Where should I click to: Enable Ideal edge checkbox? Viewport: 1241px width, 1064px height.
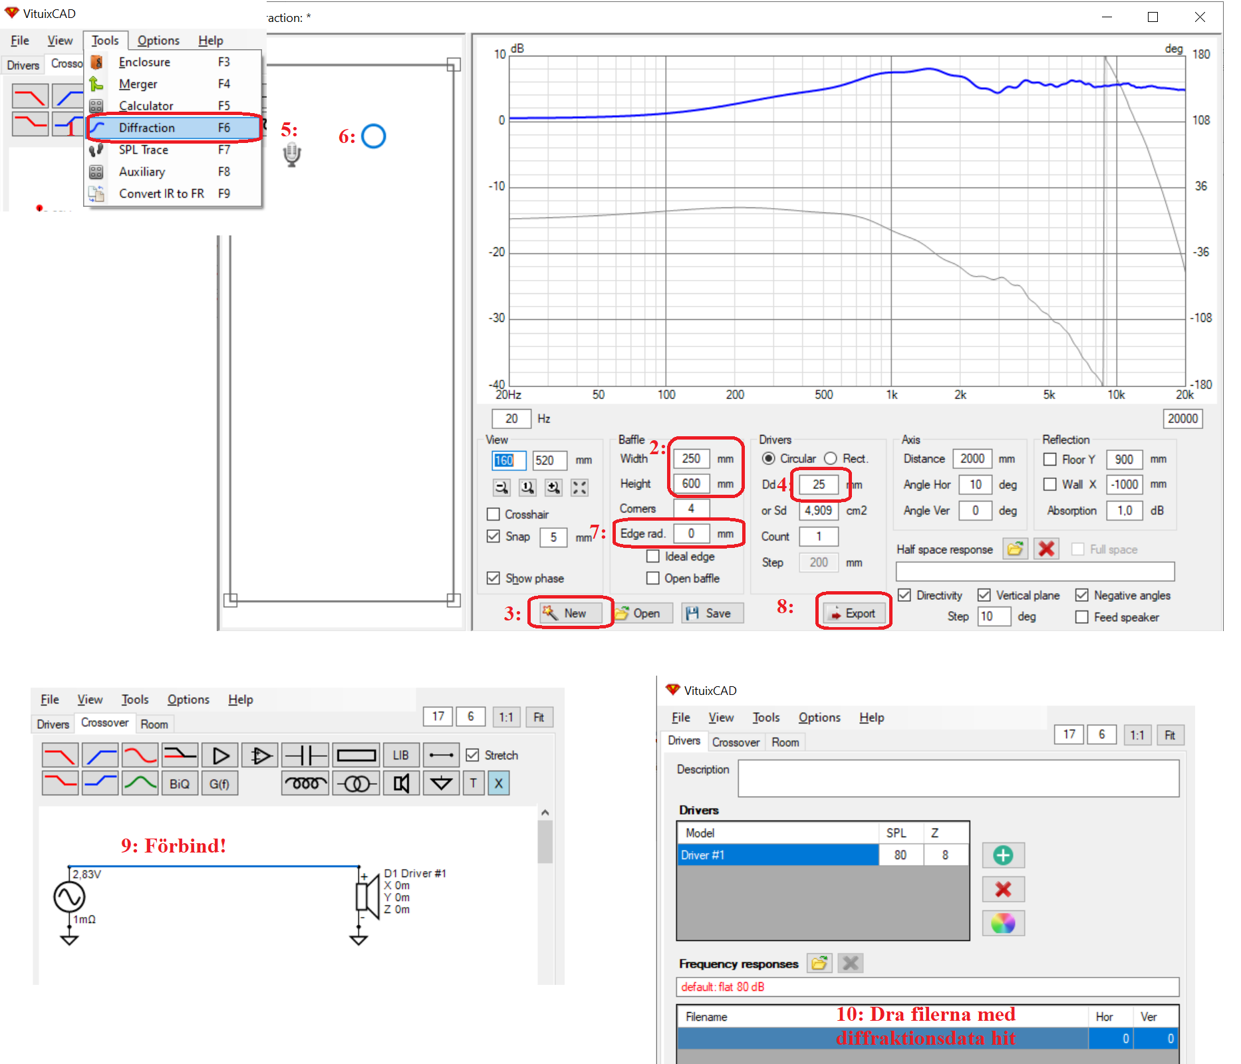[x=653, y=556]
